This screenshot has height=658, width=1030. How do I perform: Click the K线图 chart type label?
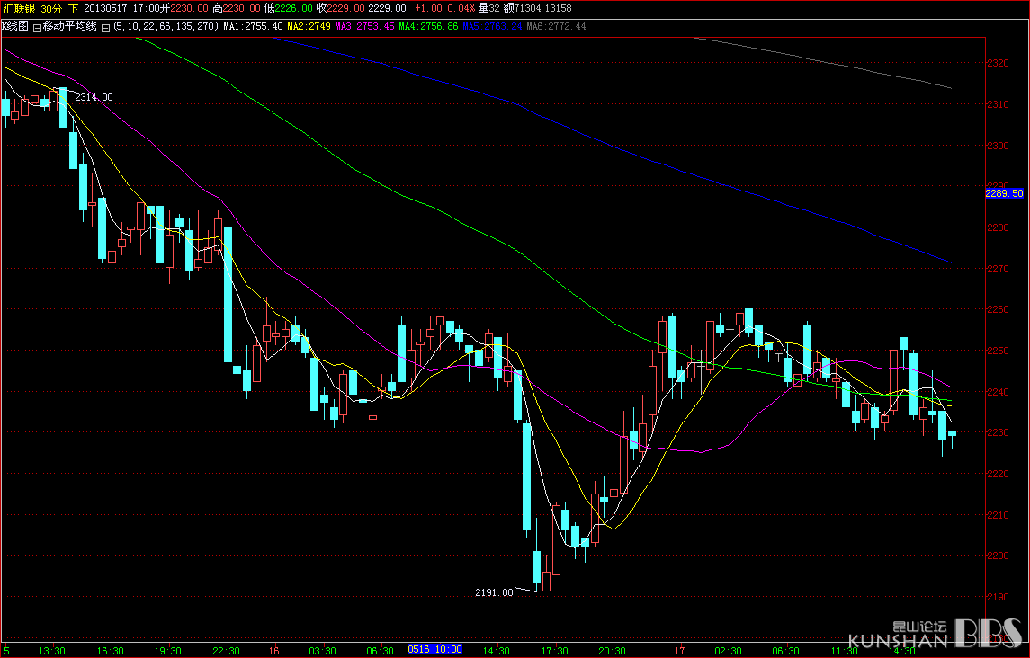click(x=14, y=27)
